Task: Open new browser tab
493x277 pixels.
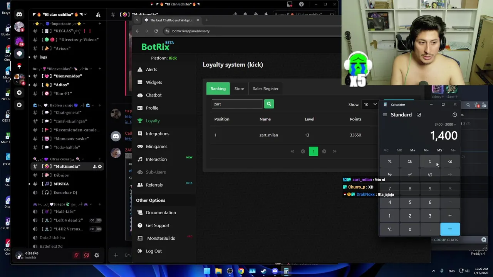Action: coord(207,20)
